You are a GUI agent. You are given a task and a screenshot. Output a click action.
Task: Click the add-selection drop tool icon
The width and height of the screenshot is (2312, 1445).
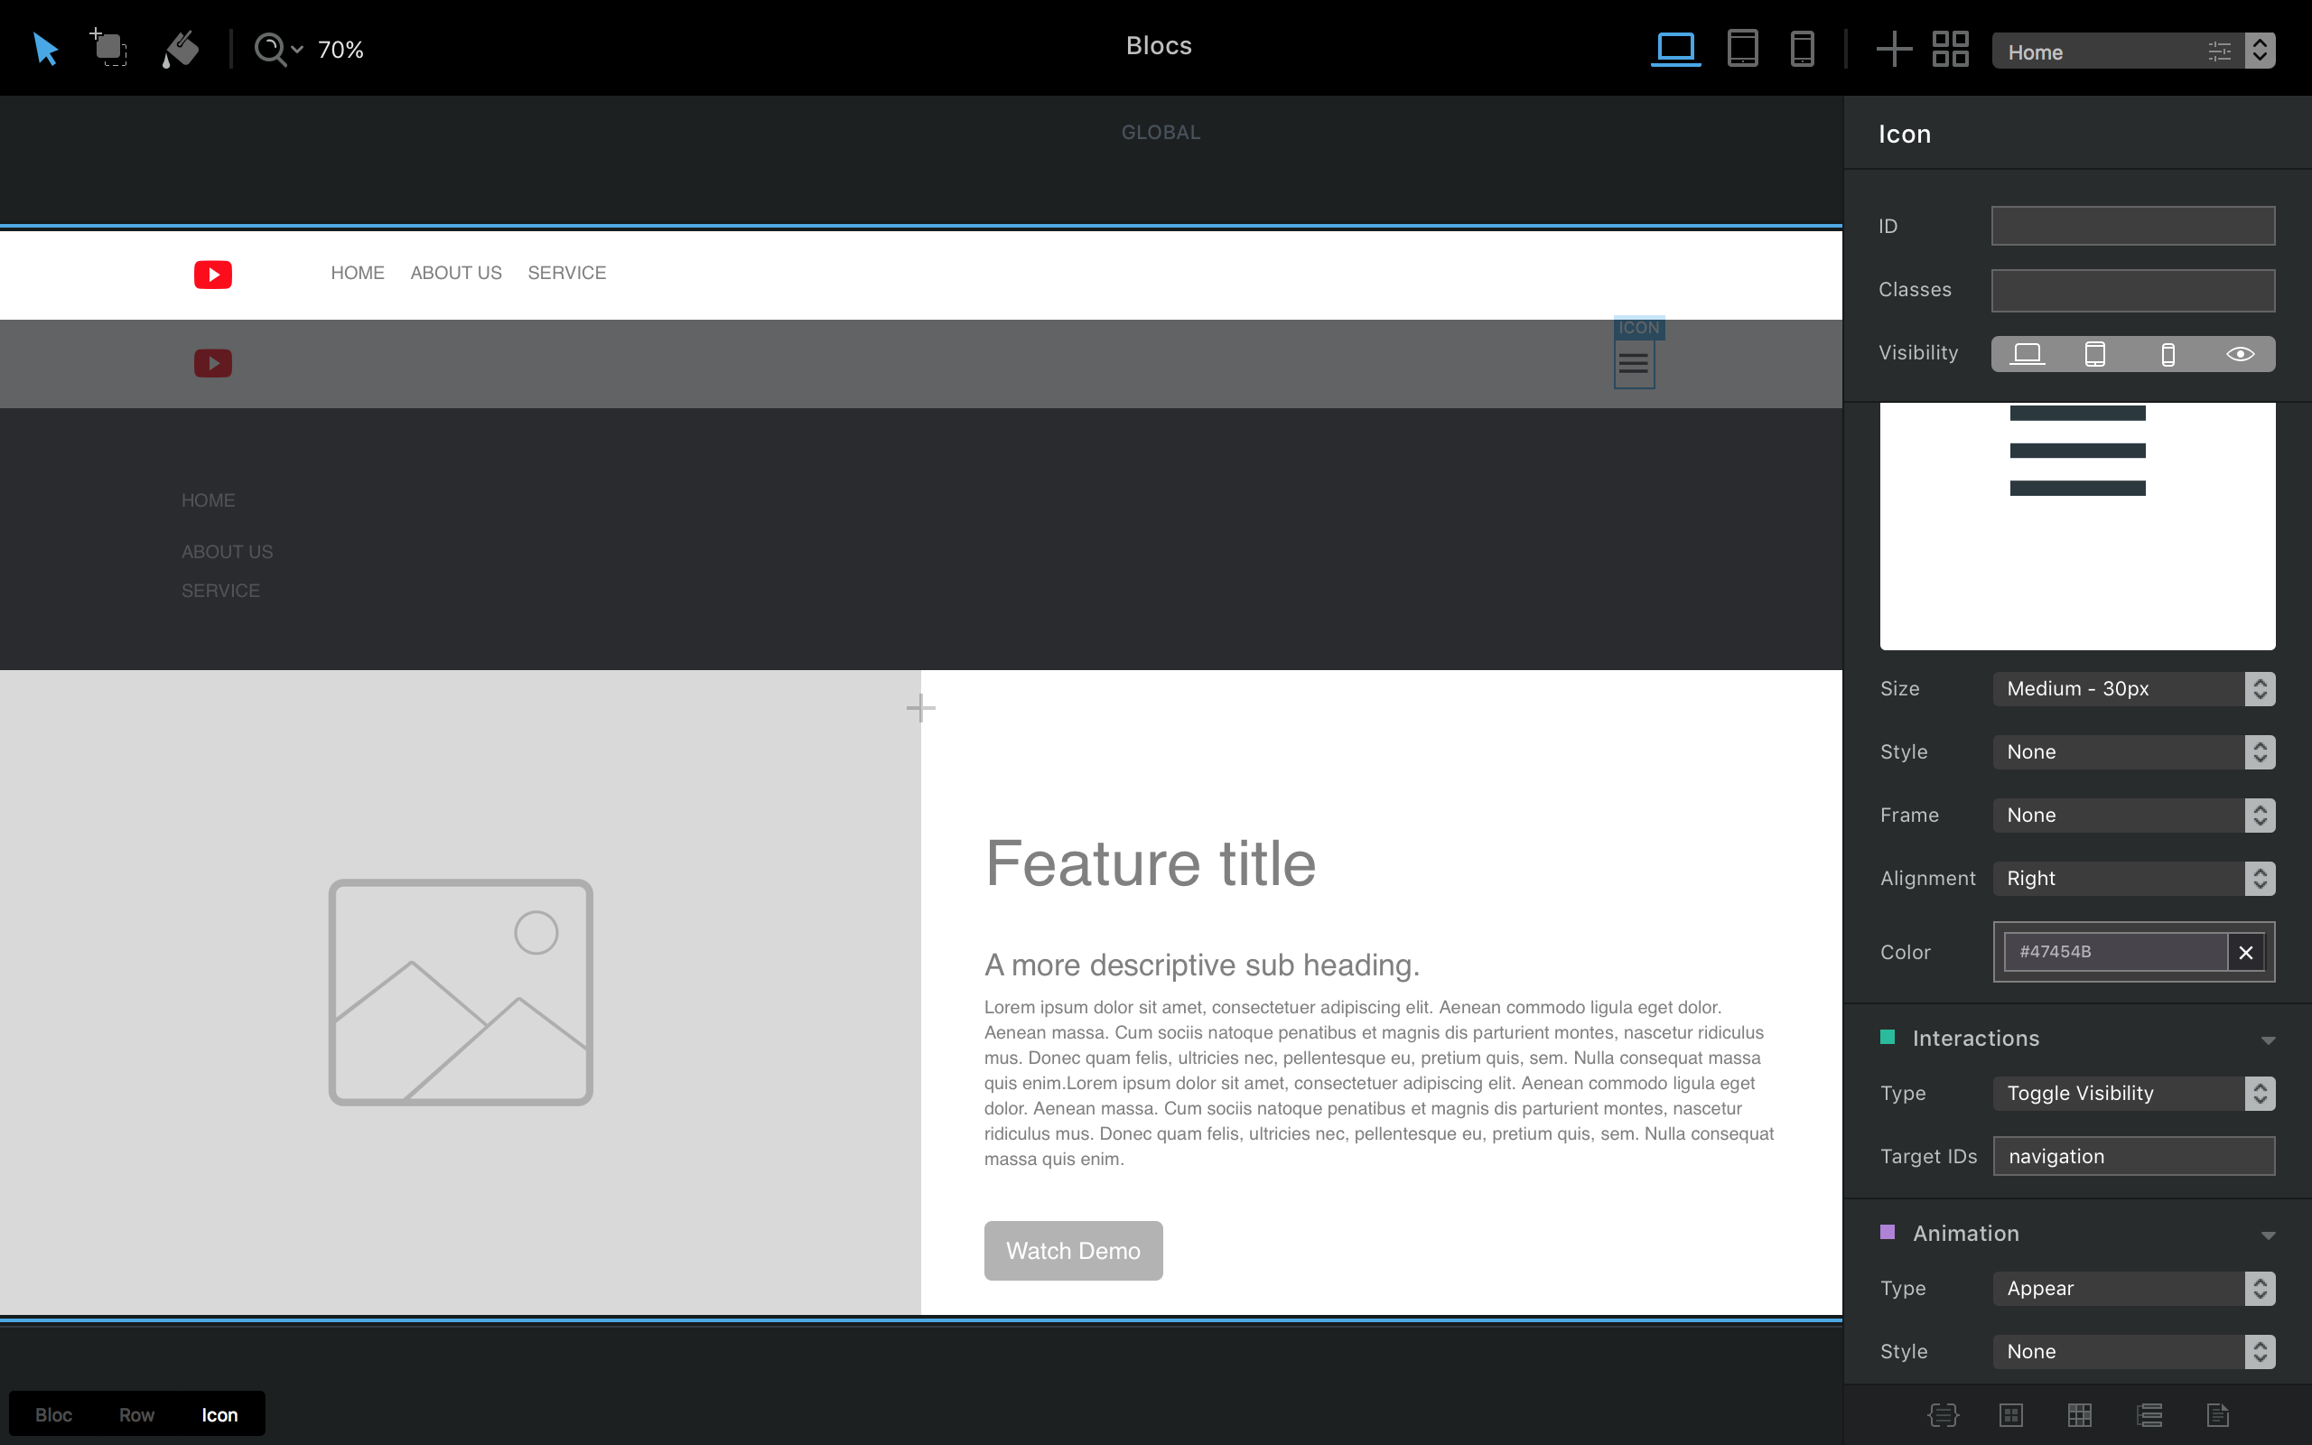[x=109, y=48]
